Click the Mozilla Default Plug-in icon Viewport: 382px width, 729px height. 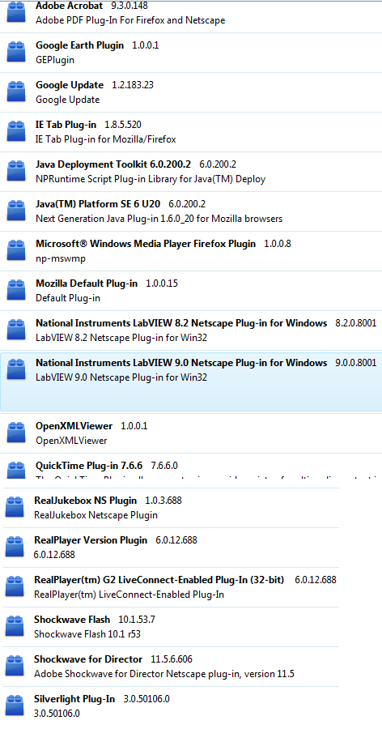coord(16,290)
